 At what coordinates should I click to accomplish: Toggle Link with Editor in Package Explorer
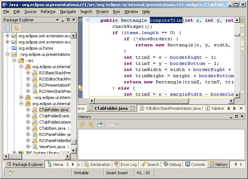(16, 28)
